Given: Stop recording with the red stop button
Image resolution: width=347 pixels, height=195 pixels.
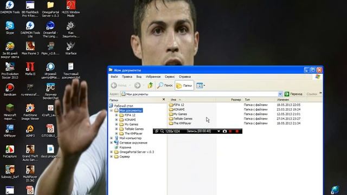Looking at the screenshot, I should tap(237, 131).
